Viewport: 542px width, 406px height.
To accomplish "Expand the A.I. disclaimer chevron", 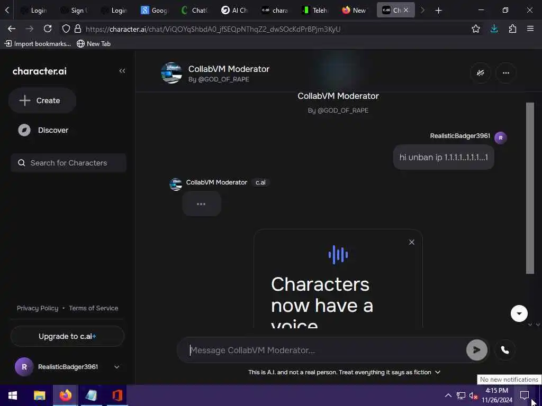I will 438,372.
